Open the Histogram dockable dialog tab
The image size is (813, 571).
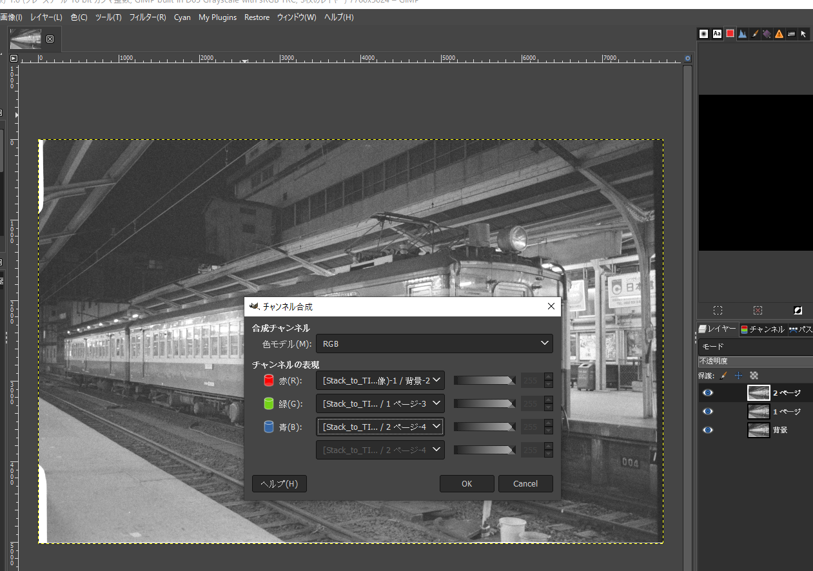(x=743, y=34)
